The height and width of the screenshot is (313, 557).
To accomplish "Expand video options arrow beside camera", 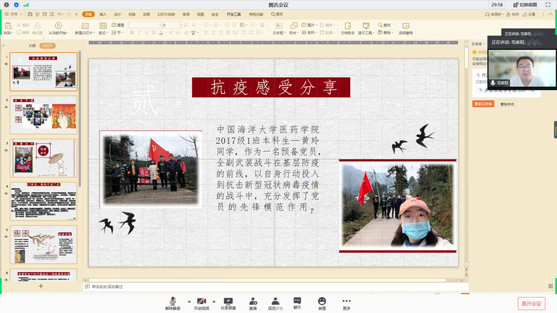I will point(214,301).
